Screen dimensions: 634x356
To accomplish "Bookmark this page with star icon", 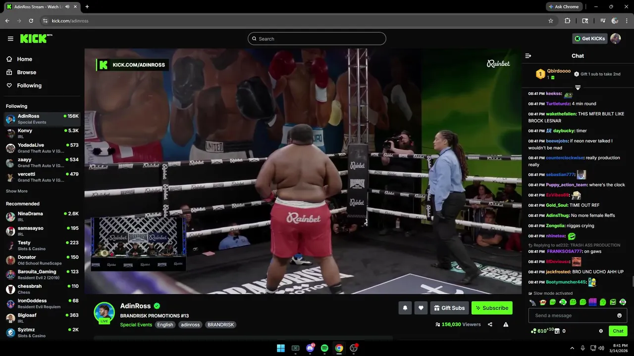I will click(550, 21).
